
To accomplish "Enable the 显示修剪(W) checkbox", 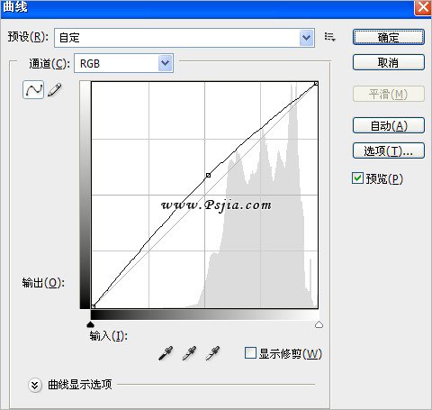I will pyautogui.click(x=250, y=353).
